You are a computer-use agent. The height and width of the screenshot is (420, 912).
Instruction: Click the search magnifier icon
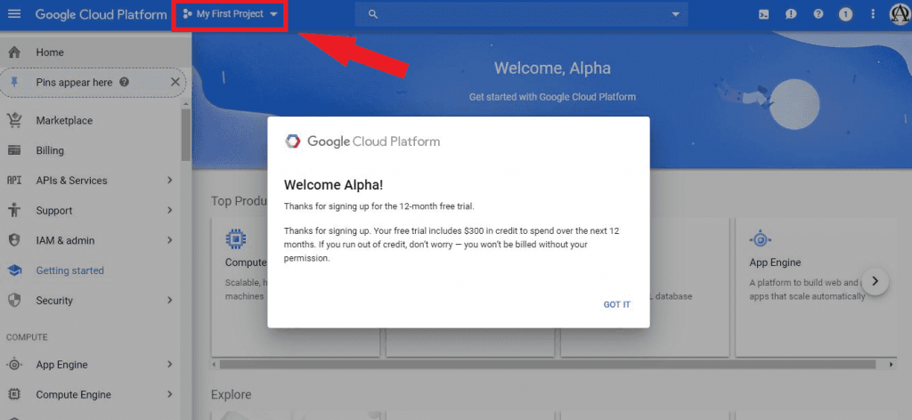click(x=373, y=14)
